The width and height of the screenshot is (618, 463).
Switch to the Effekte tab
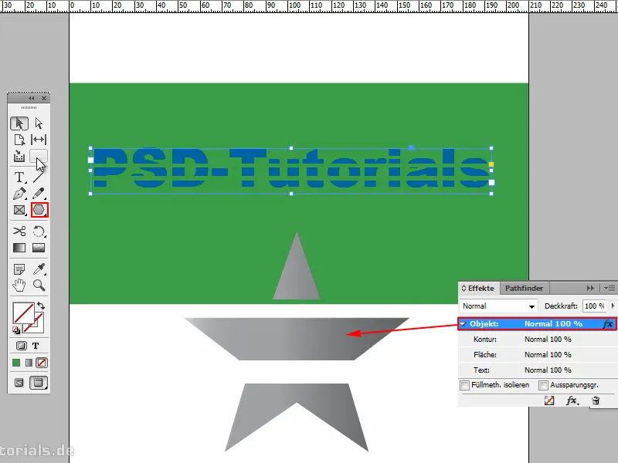[480, 288]
